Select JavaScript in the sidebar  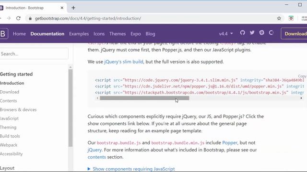click(x=9, y=118)
